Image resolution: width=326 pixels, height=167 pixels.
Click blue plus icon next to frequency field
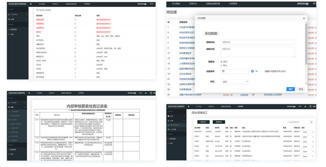(252, 71)
